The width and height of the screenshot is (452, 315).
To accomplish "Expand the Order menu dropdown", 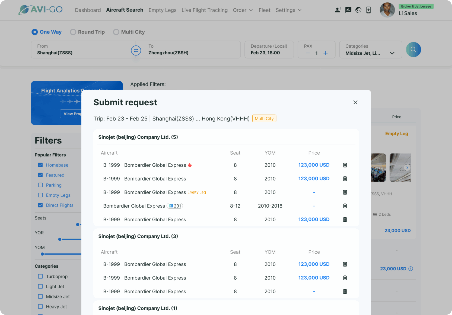I will pos(243,10).
